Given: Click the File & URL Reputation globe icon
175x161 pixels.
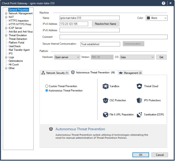Looking at the screenshot, I should tap(106, 115).
